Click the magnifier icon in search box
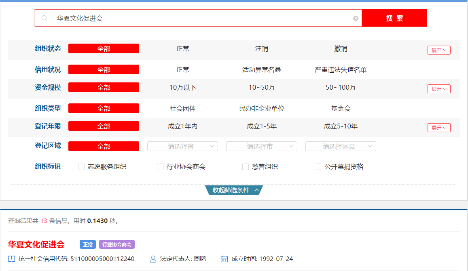 click(x=44, y=18)
